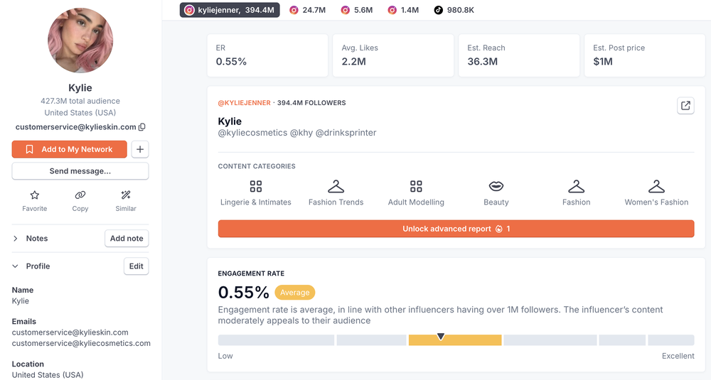This screenshot has width=711, height=380.
Task: Click the customerservice@kyliecosmetics.com email text
Action: [x=81, y=343]
